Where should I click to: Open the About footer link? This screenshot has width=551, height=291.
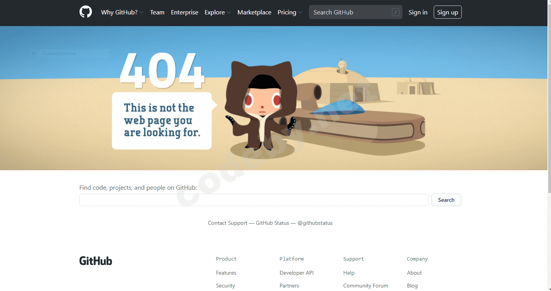[x=414, y=273]
